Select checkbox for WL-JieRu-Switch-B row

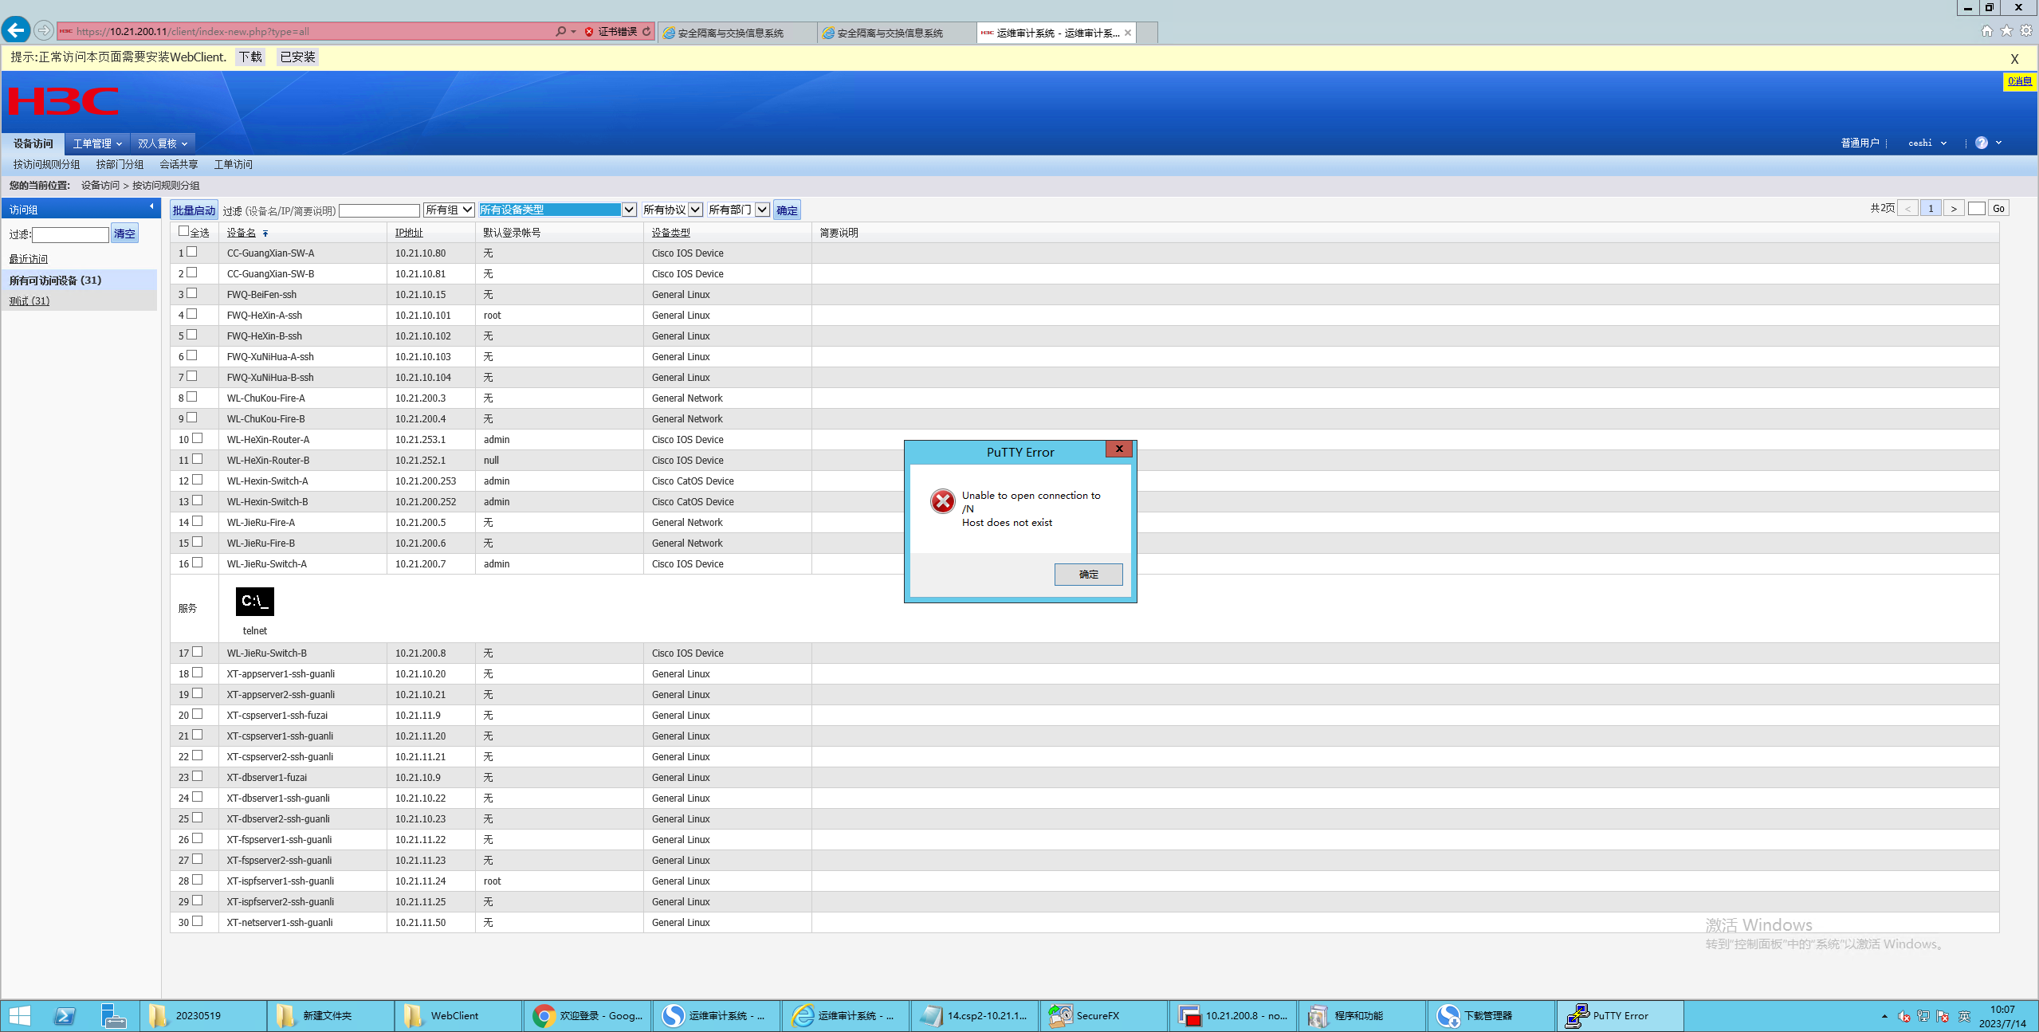(x=197, y=652)
